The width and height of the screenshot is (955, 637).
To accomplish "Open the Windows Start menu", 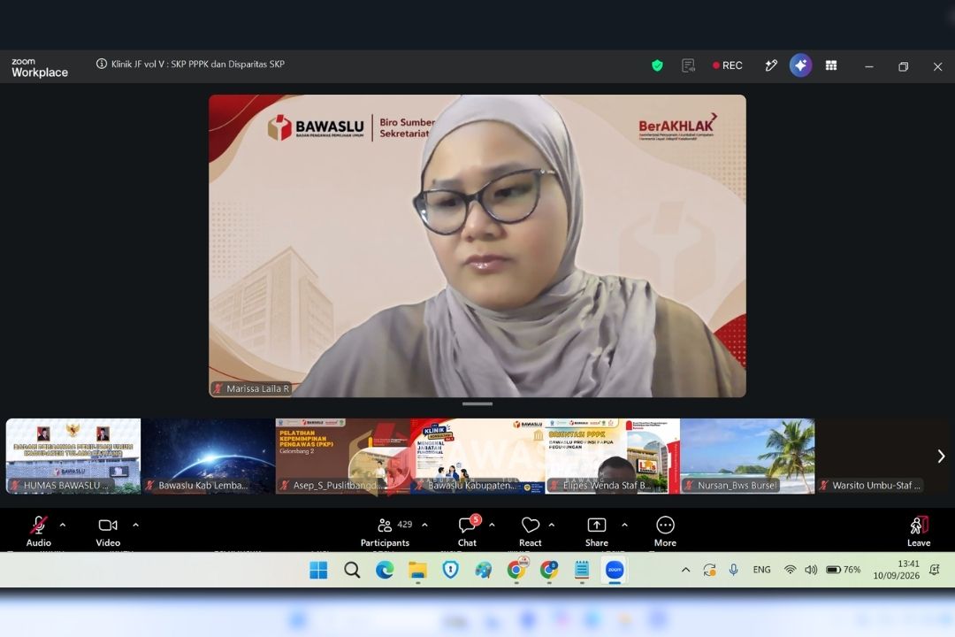I will coord(318,570).
